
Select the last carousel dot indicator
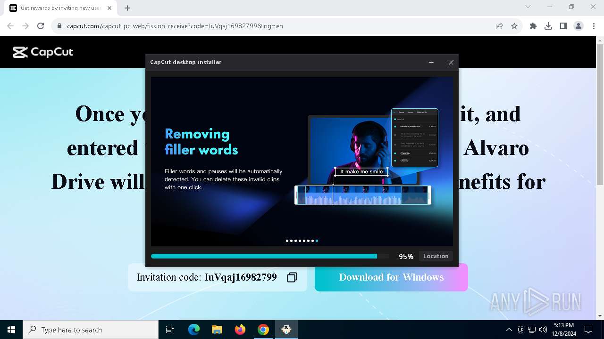[x=317, y=241]
